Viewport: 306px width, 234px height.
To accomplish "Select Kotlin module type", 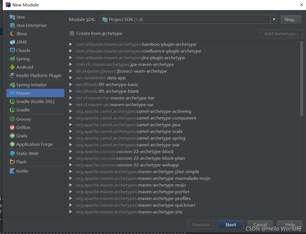I will pos(35,171).
